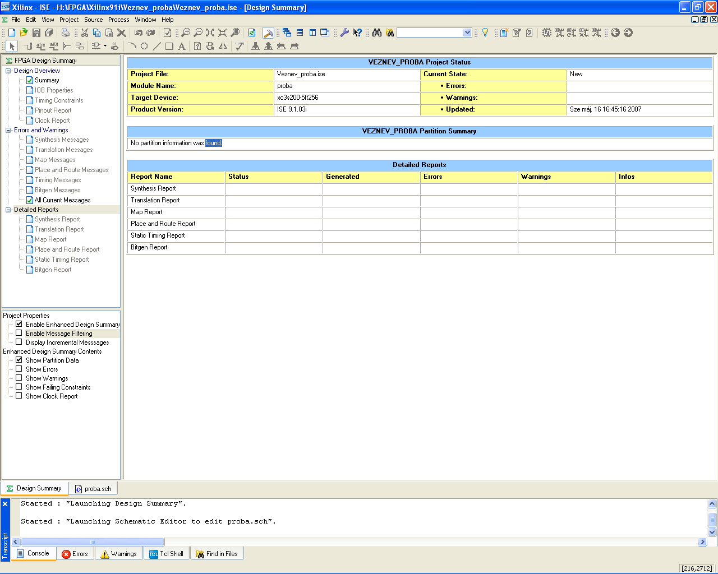Screen dimensions: 718x574
Task: Click the Mirror symbol icon
Action: pyautogui.click(x=223, y=46)
